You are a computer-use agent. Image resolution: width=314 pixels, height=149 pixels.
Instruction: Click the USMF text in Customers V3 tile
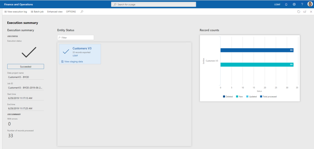75,56
